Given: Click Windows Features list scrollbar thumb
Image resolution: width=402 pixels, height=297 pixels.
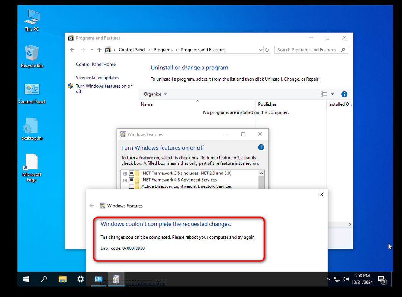Looking at the screenshot, I should click(261, 183).
